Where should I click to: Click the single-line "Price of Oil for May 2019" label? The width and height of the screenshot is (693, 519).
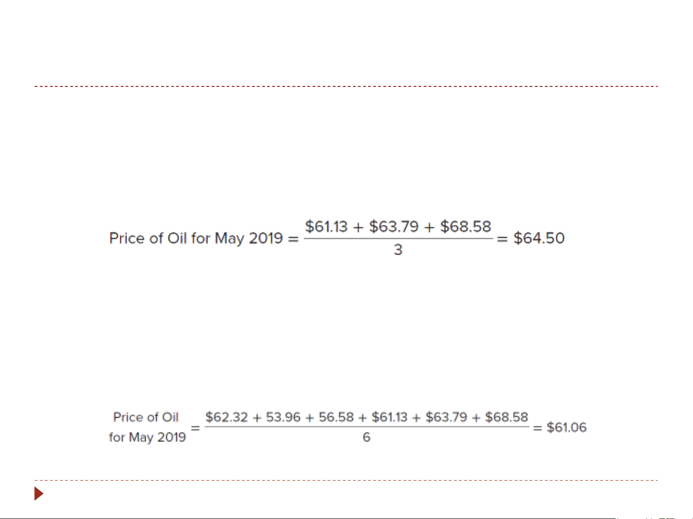tap(196, 238)
